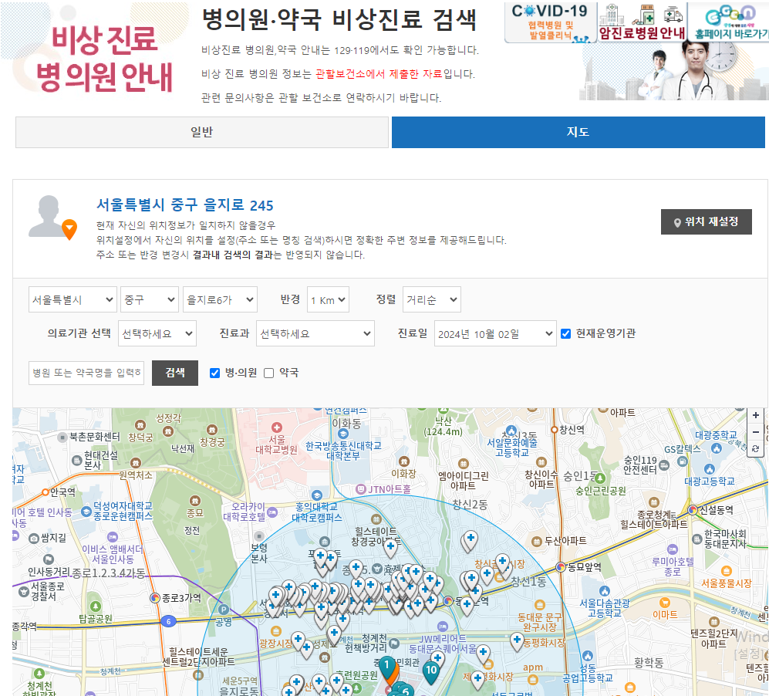Open the 진료과 선택하세요 dropdown
This screenshot has height=696, width=769.
[315, 333]
